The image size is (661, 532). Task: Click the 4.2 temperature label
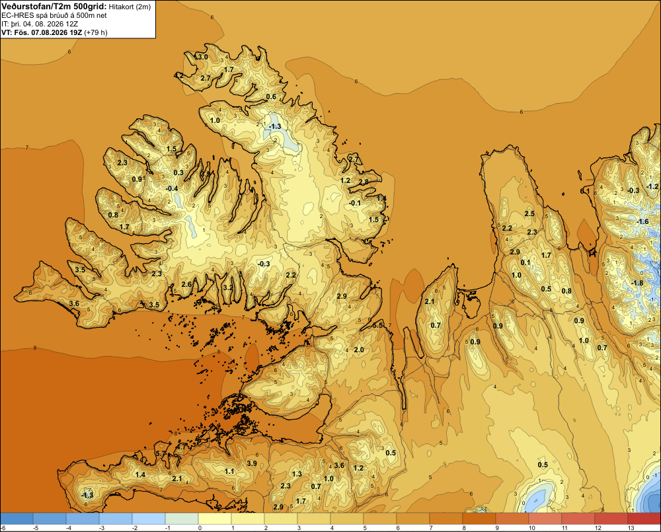178,76
